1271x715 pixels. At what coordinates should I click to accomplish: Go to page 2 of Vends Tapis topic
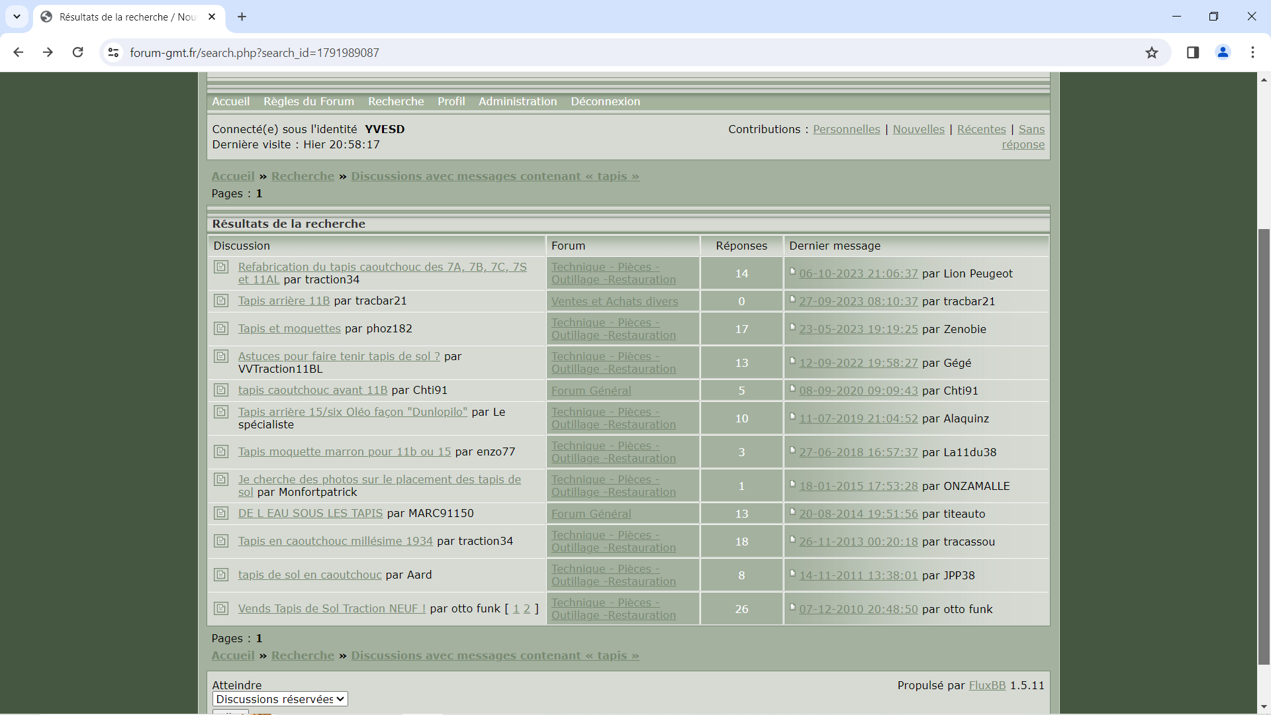527,608
